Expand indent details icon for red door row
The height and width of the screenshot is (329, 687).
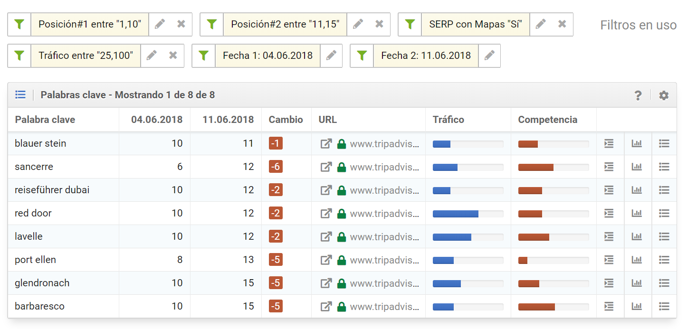click(x=609, y=213)
